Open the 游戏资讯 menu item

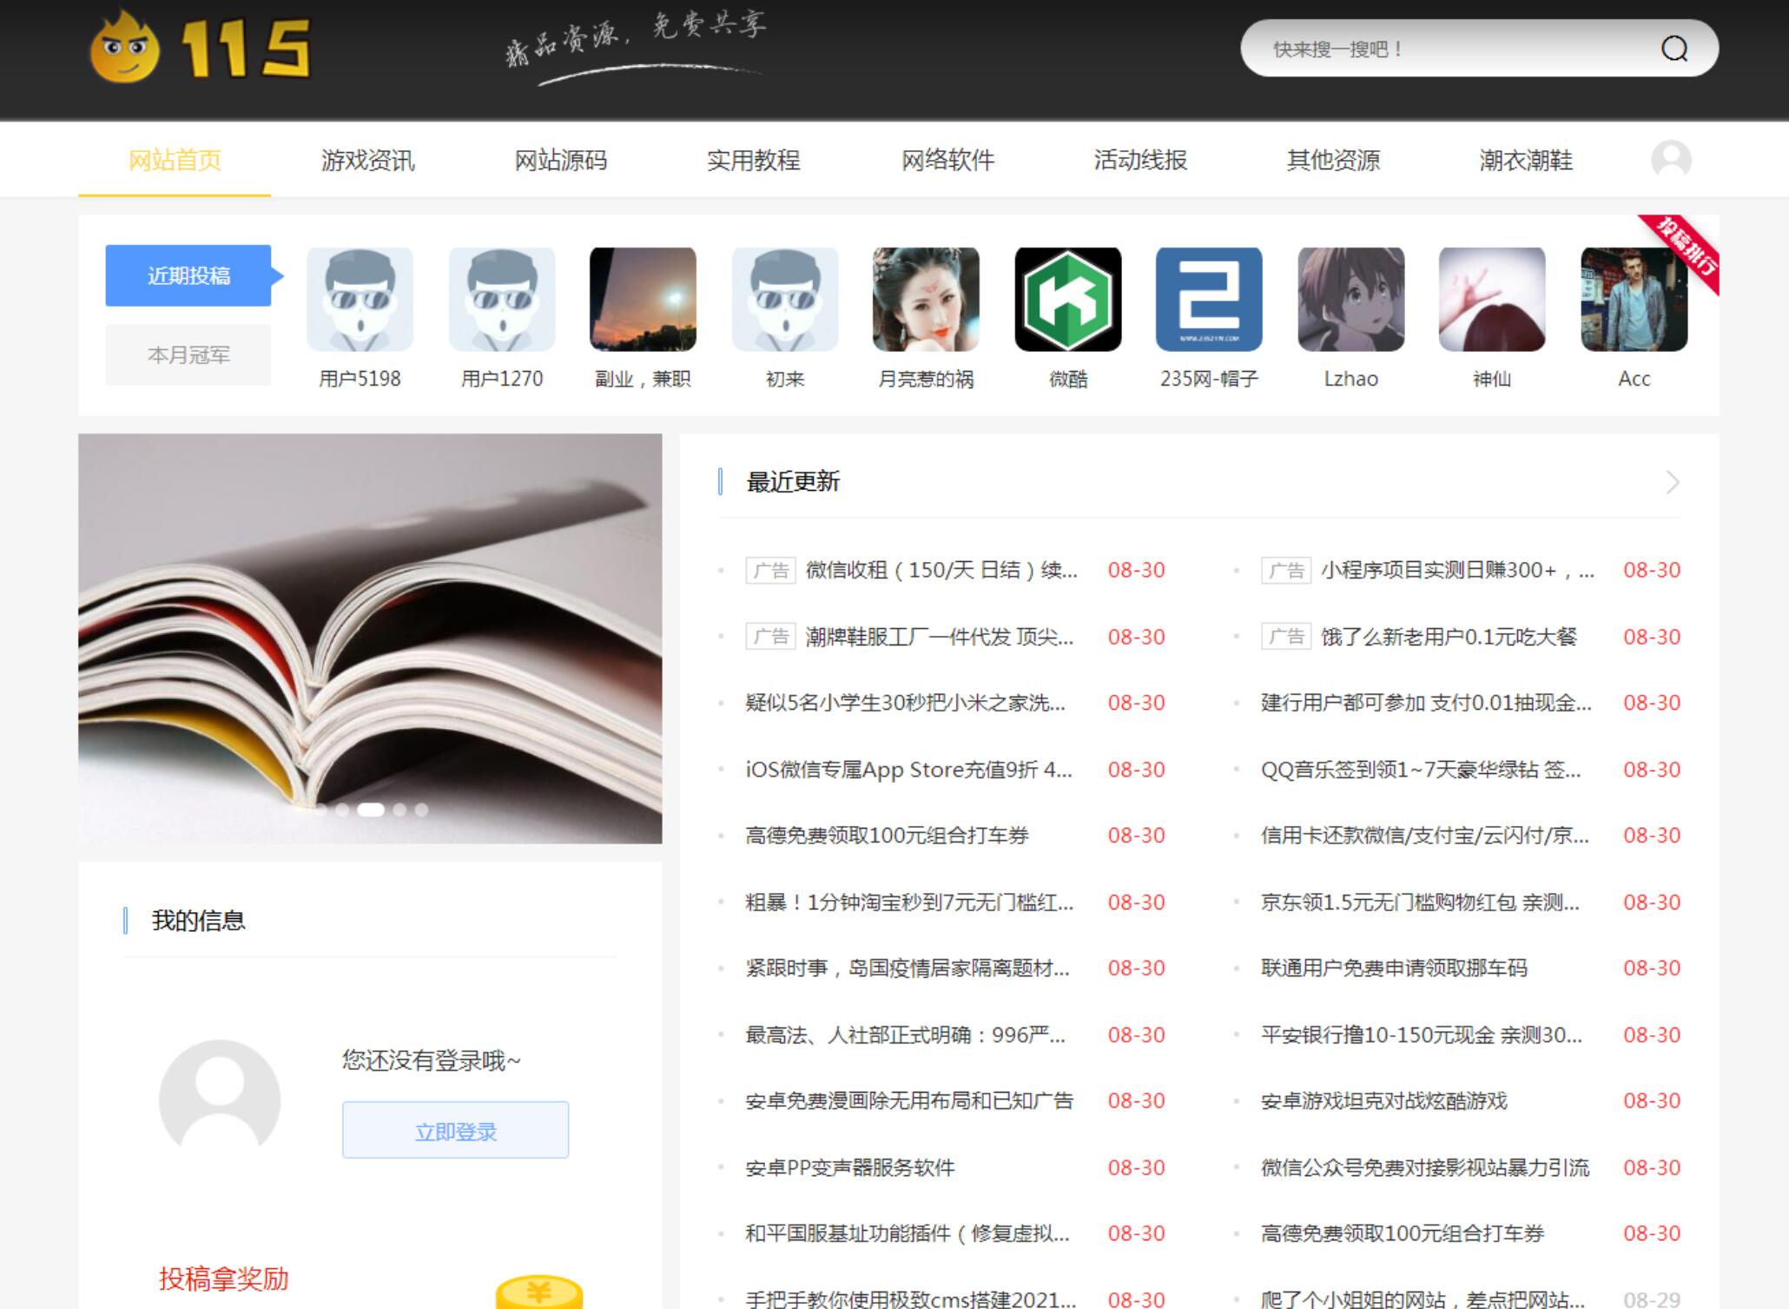368,161
